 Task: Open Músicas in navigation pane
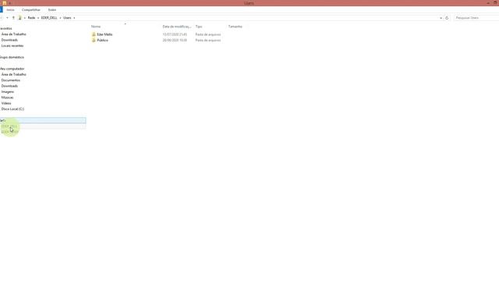pos(7,97)
